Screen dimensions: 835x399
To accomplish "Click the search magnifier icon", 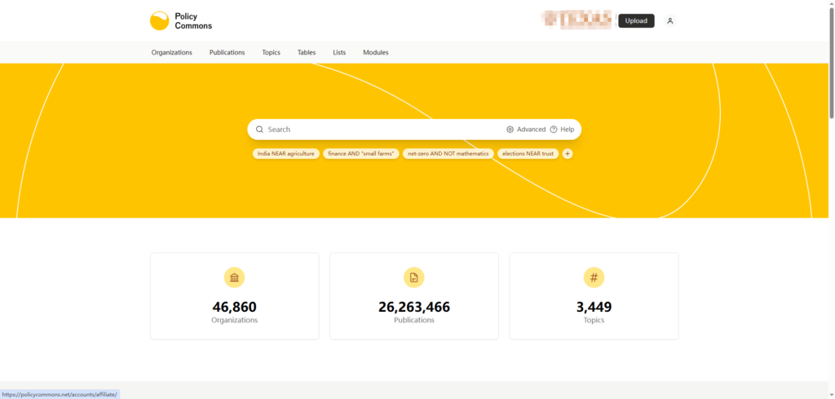I will (259, 129).
